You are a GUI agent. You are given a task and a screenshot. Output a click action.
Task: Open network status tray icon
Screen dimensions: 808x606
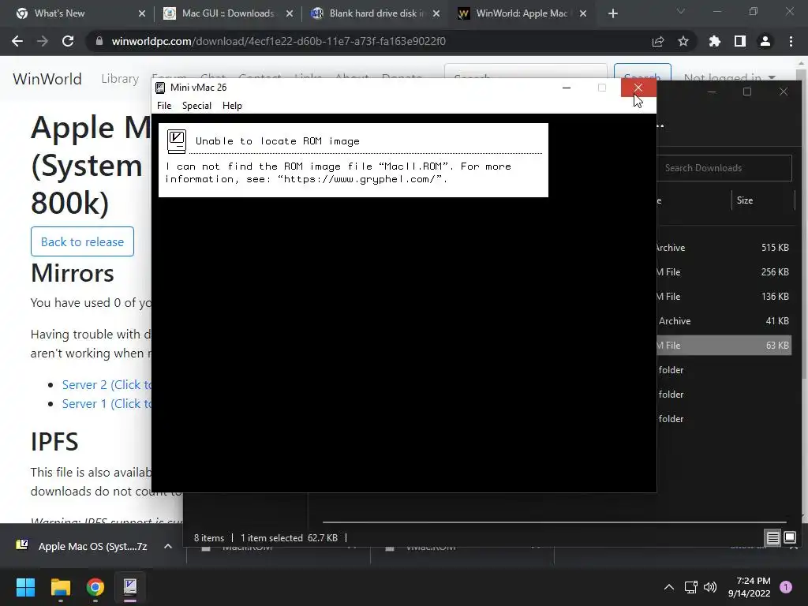[x=690, y=587]
